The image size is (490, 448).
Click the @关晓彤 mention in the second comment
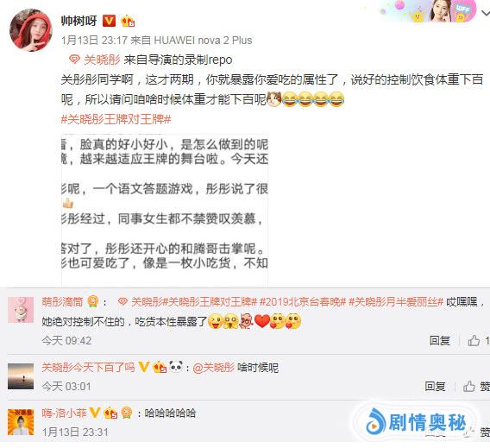213,368
